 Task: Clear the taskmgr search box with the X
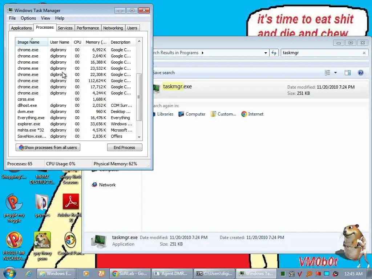tap(364, 53)
